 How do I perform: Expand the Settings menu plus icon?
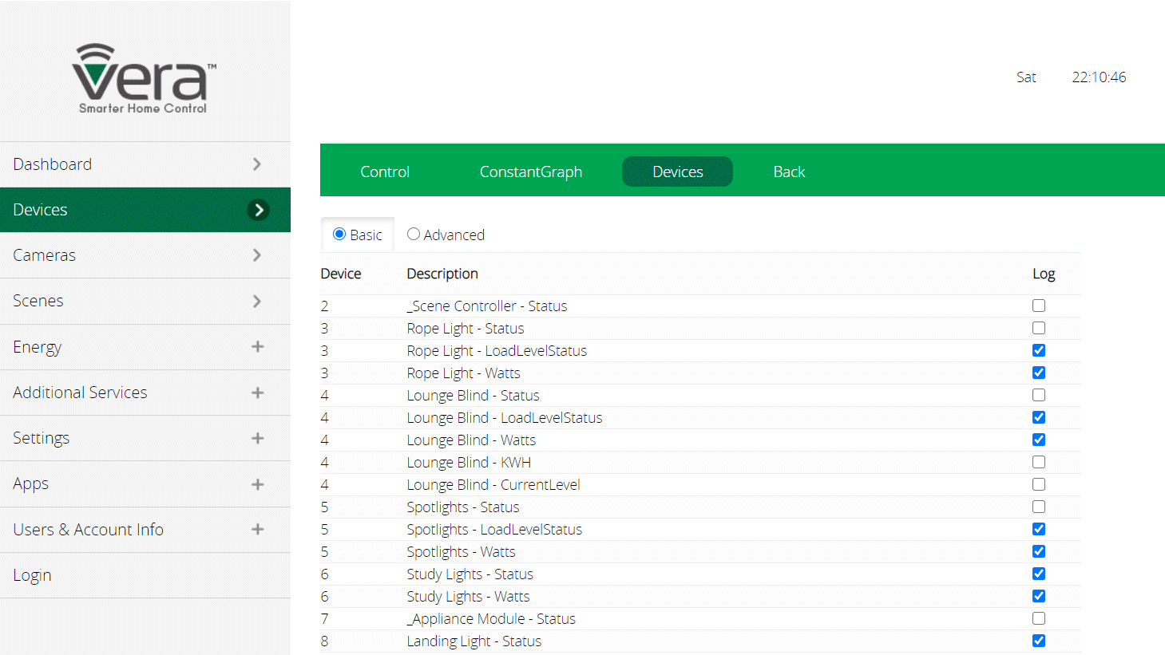(257, 438)
